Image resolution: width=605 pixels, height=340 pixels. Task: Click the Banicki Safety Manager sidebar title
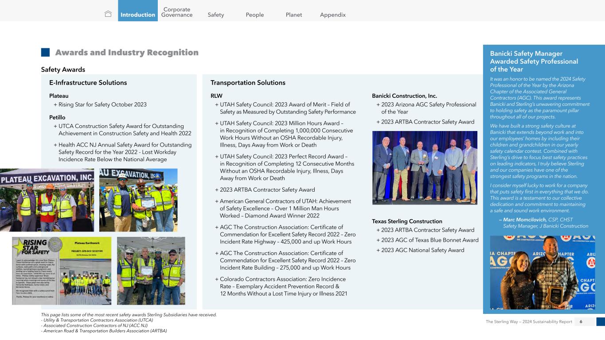click(534, 62)
